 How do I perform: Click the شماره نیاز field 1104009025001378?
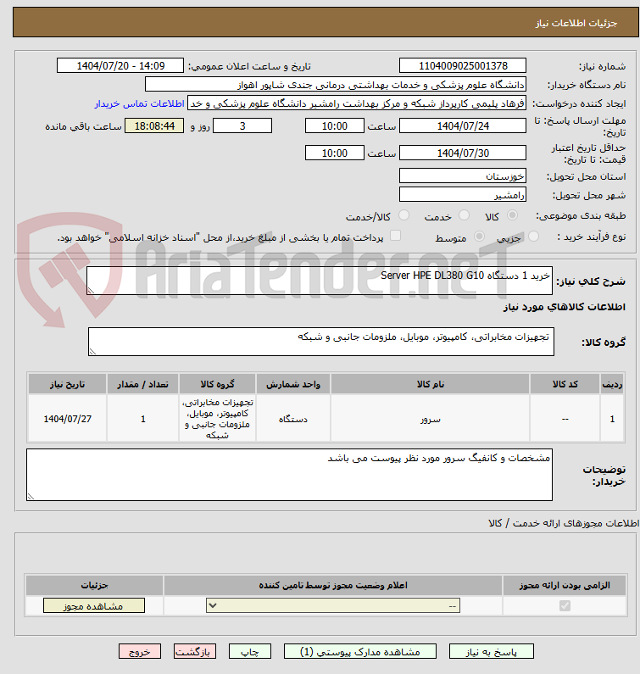click(x=463, y=66)
